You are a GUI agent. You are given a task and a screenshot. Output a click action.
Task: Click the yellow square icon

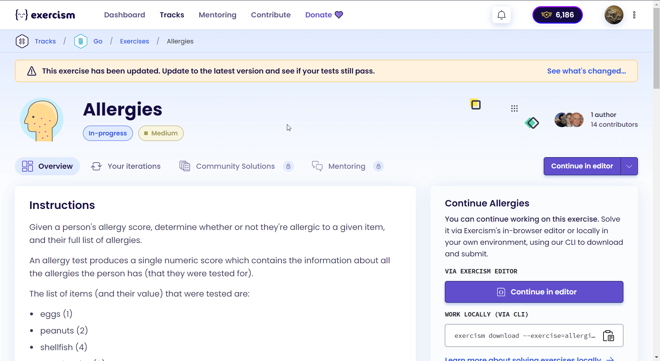[x=475, y=104]
